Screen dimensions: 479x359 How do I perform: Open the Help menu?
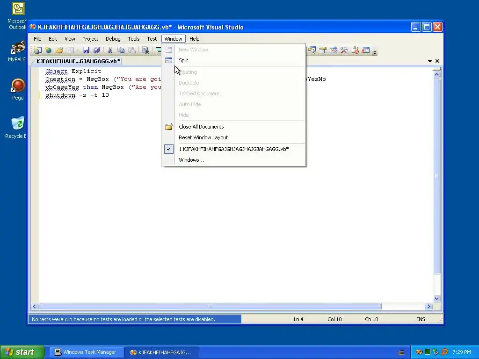coord(194,39)
